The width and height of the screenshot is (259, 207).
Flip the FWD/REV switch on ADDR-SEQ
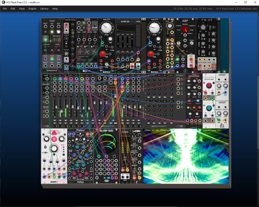pos(66,44)
